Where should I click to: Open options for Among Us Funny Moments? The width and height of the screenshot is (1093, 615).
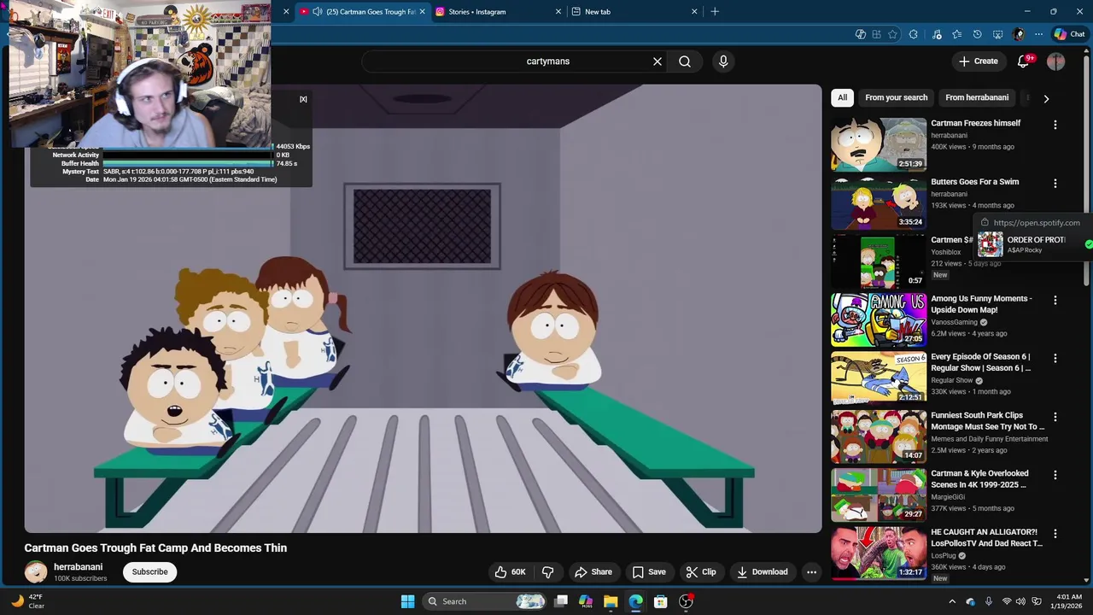1055,300
